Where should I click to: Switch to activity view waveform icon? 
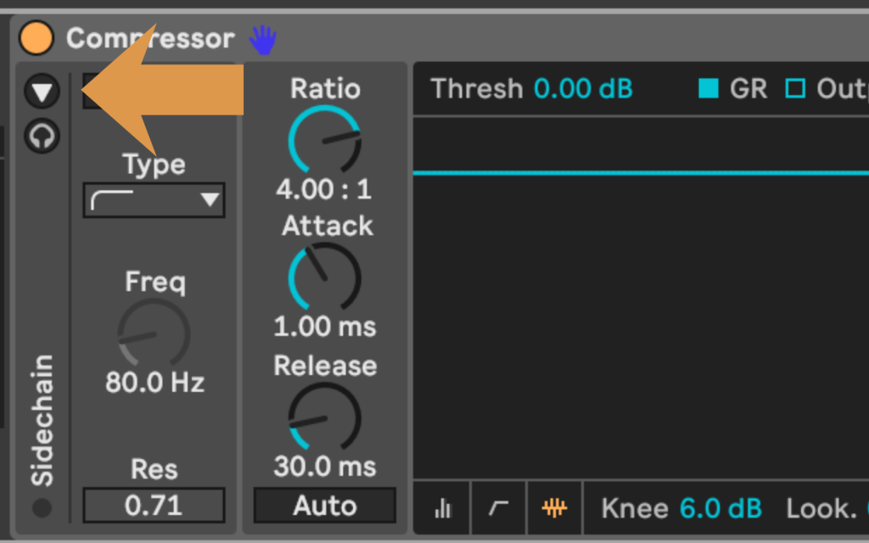554,508
